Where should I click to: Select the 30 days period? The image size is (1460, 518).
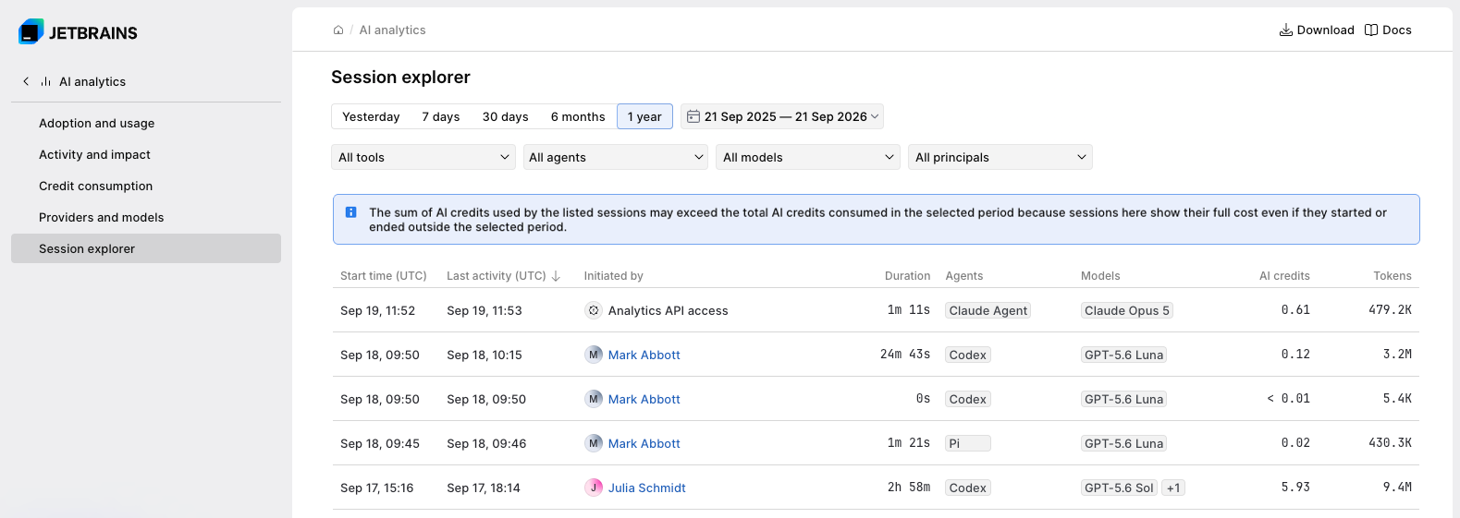tap(506, 116)
